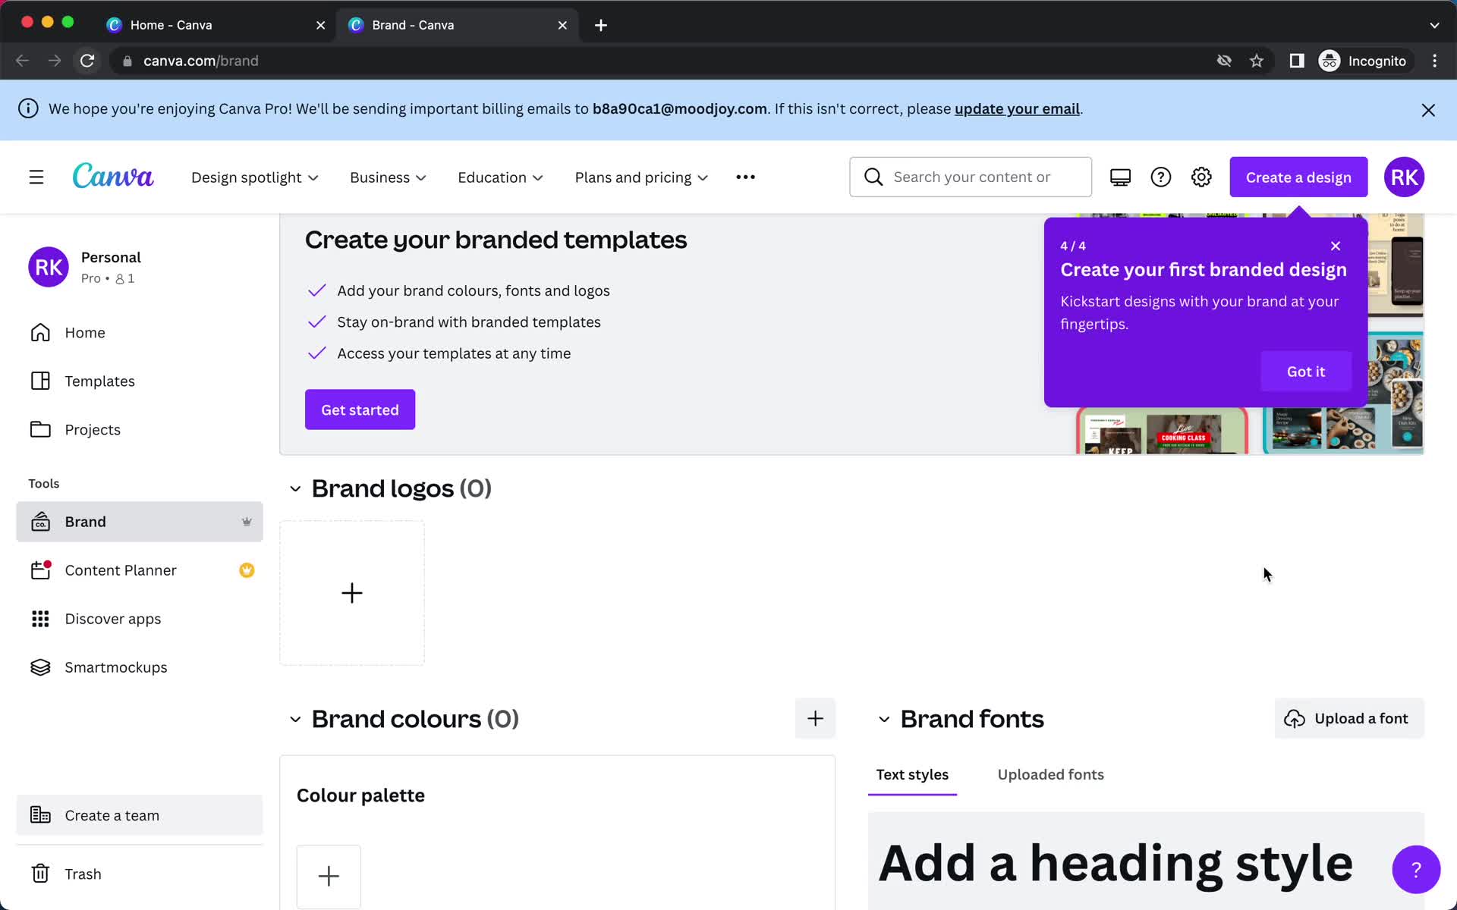The width and height of the screenshot is (1457, 910).
Task: Click the third-party cookies blocked eye icon
Action: (1224, 61)
